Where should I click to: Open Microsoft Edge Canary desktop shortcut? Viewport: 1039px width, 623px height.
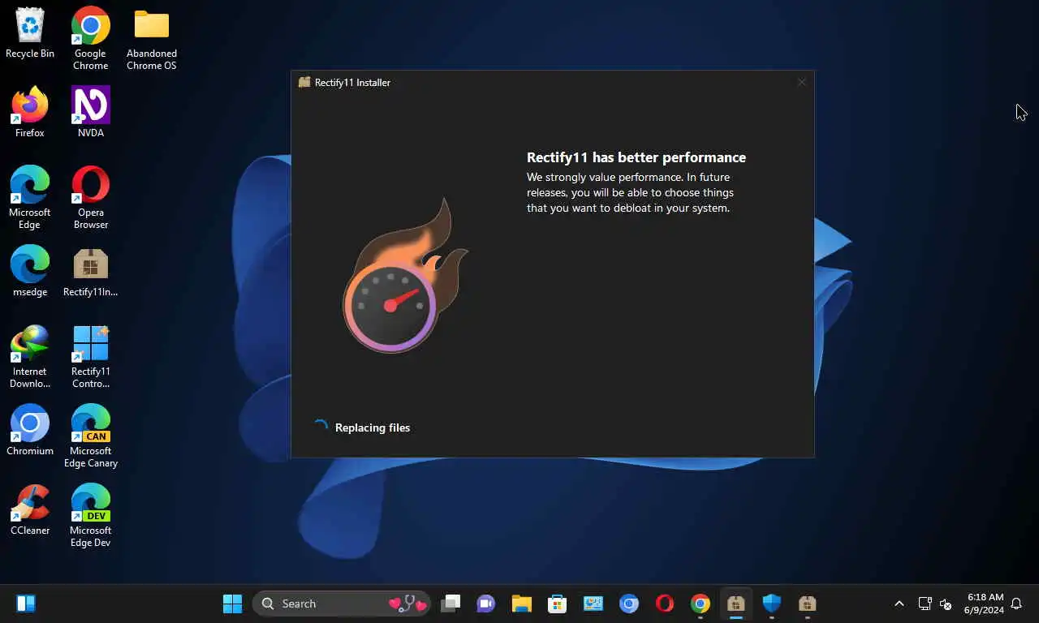[91, 436]
